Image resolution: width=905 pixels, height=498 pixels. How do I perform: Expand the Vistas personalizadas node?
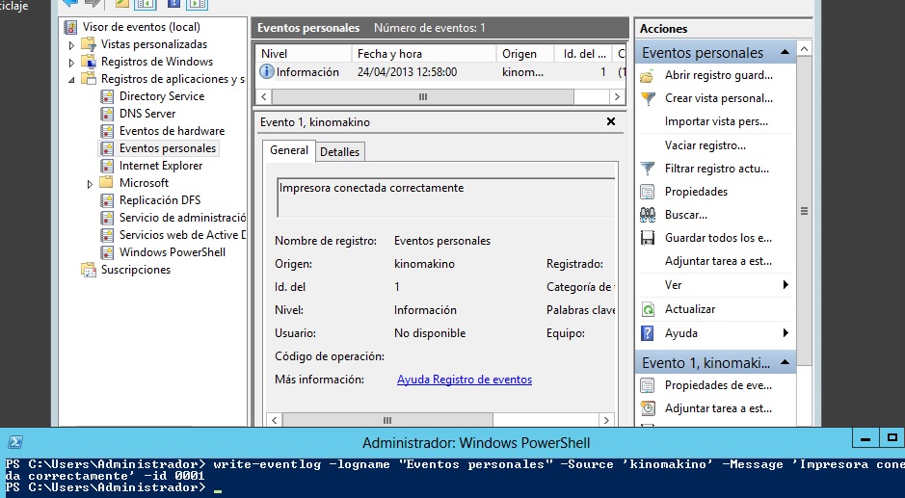point(72,45)
